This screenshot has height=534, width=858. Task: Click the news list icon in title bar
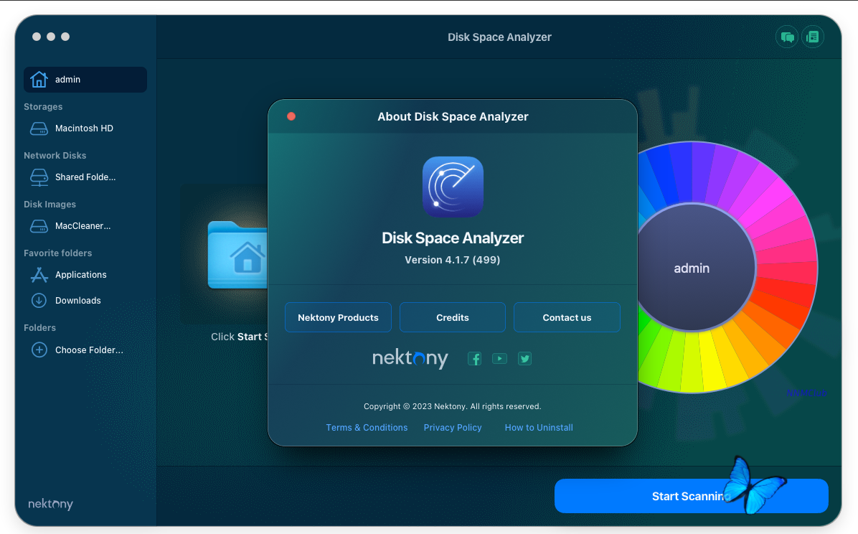[812, 37]
